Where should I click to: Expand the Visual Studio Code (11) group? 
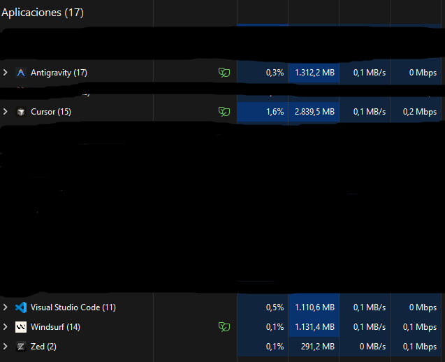click(5, 307)
